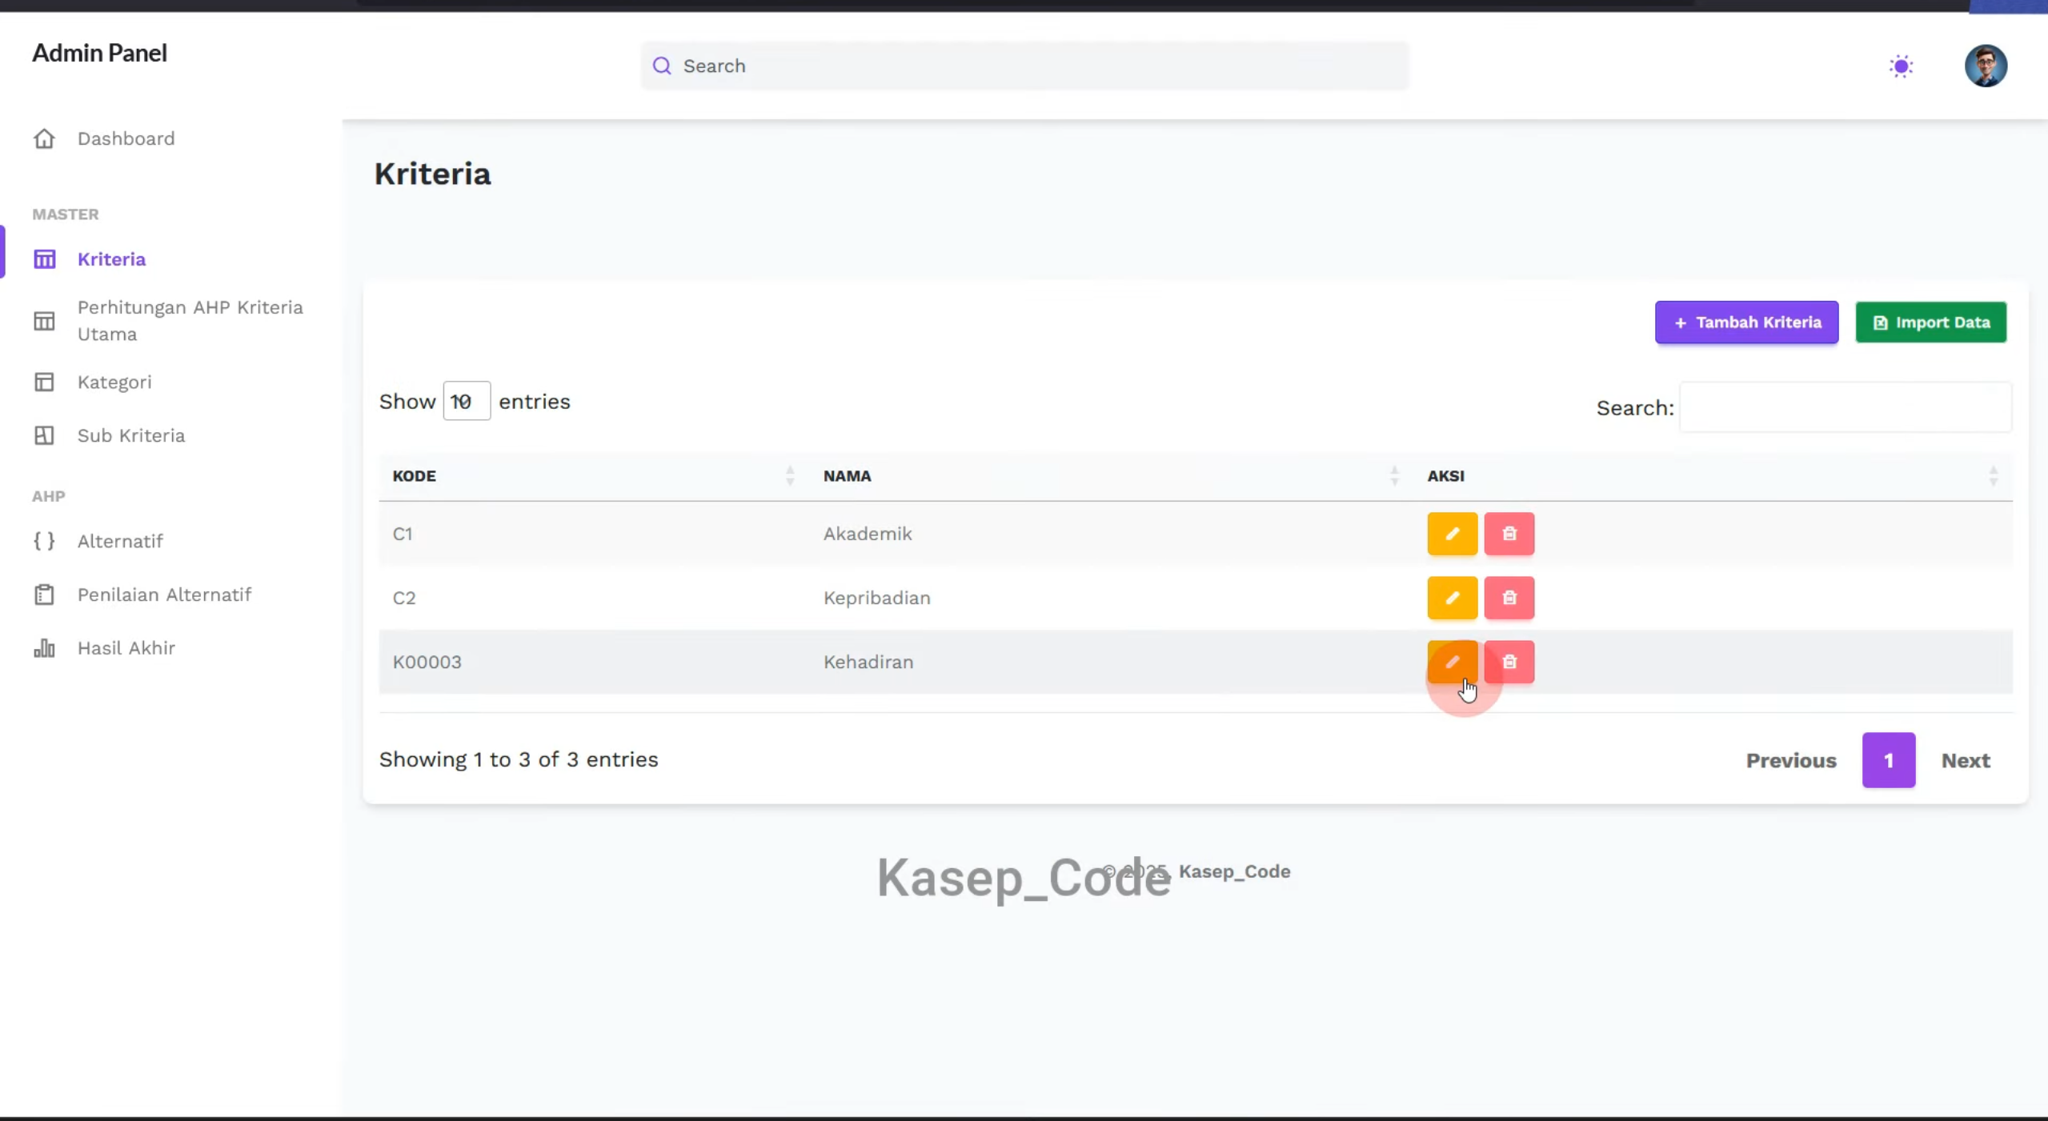Go to Kategori menu item
The height and width of the screenshot is (1121, 2048).
(114, 382)
